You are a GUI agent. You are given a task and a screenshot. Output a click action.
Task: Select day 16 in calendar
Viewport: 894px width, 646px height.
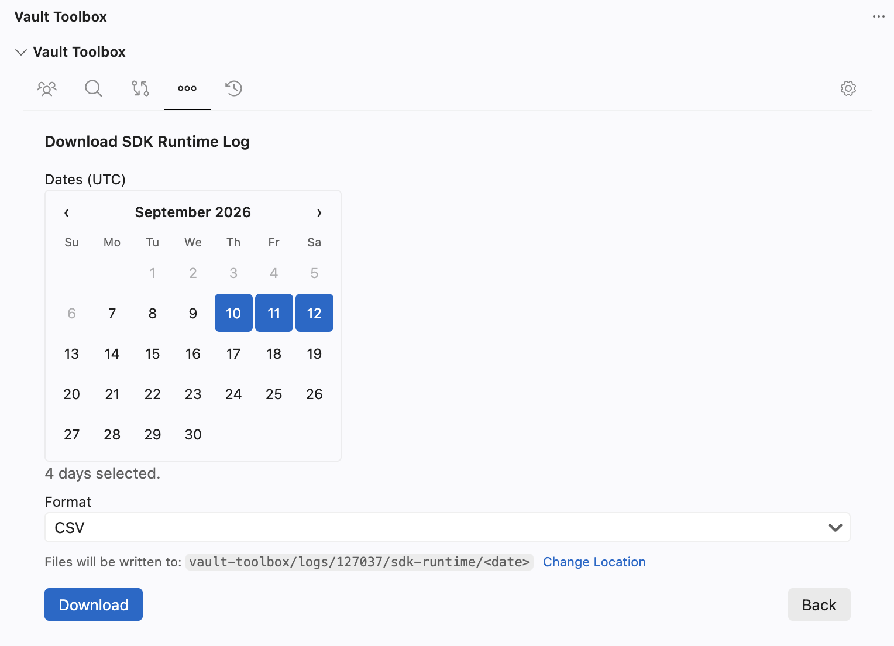[193, 353]
